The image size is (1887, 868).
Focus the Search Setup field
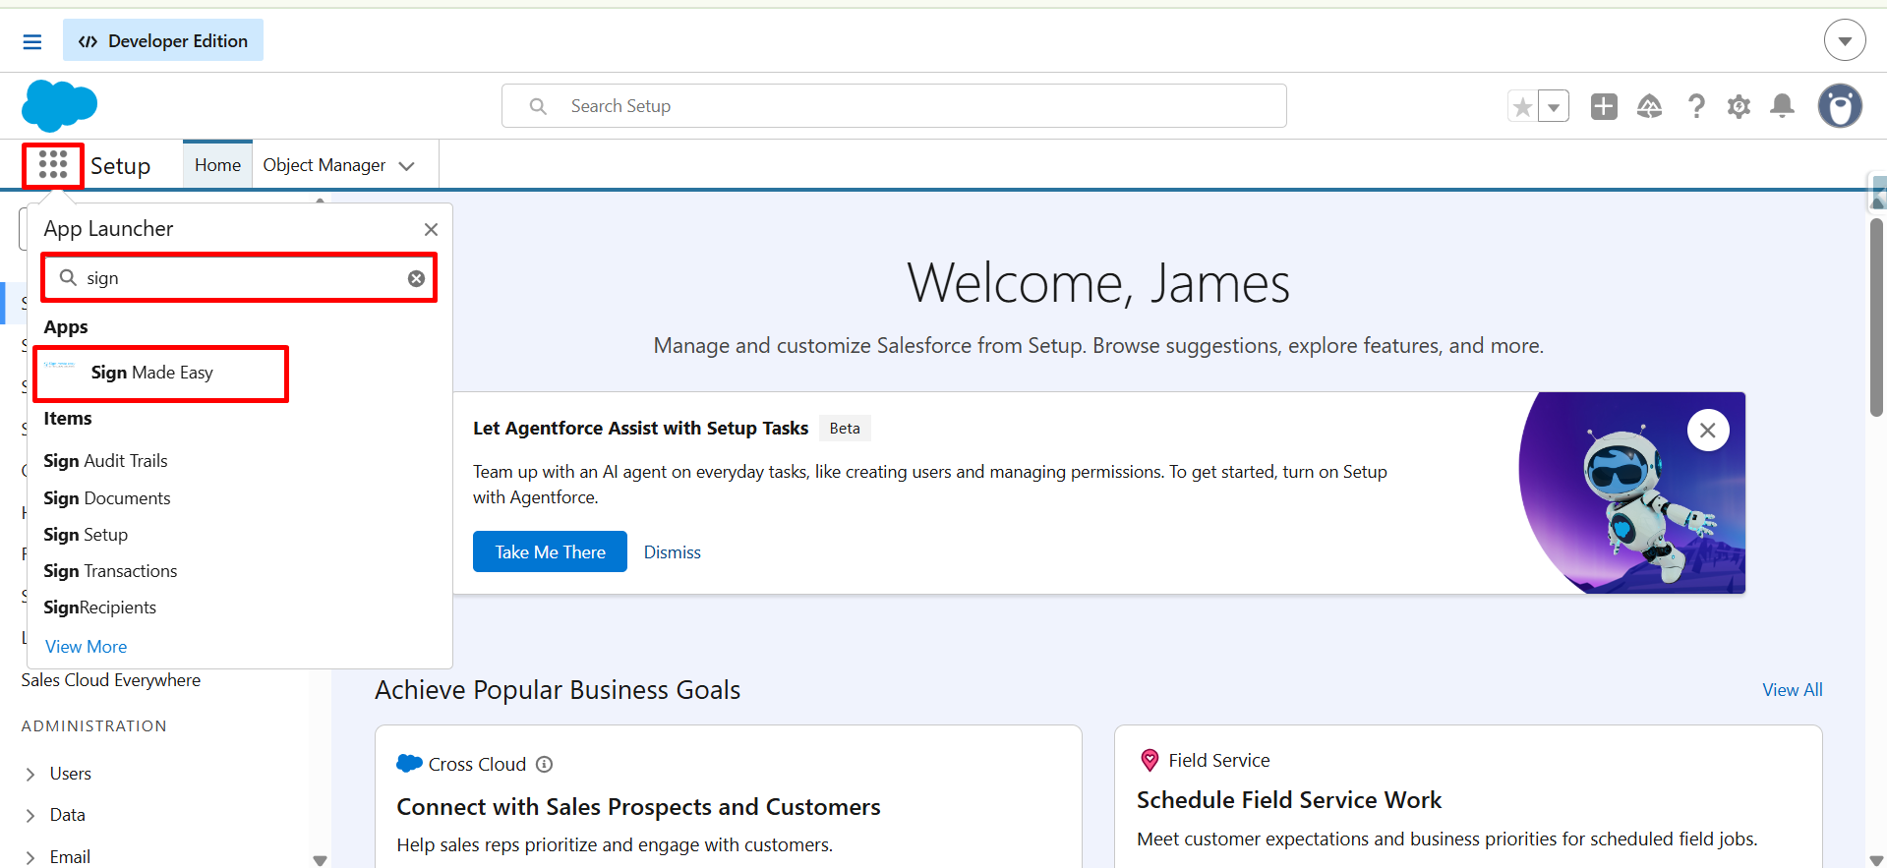tap(894, 106)
